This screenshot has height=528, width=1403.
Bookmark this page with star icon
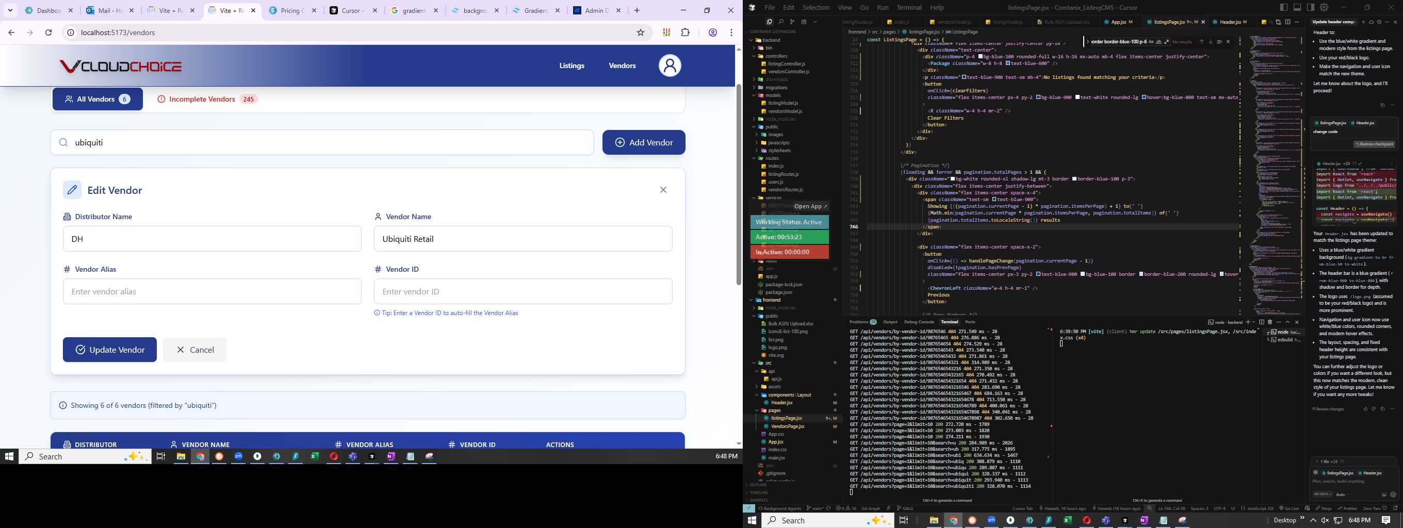(641, 32)
